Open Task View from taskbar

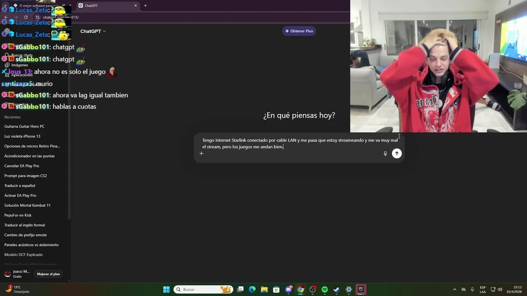coord(240,289)
